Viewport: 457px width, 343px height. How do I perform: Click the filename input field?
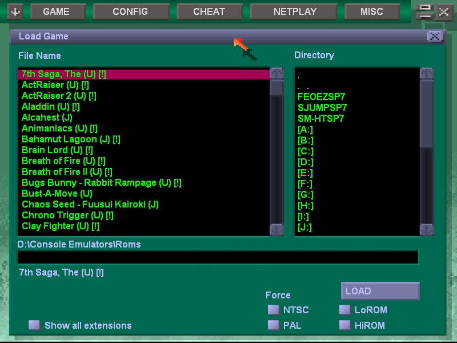pyautogui.click(x=218, y=258)
